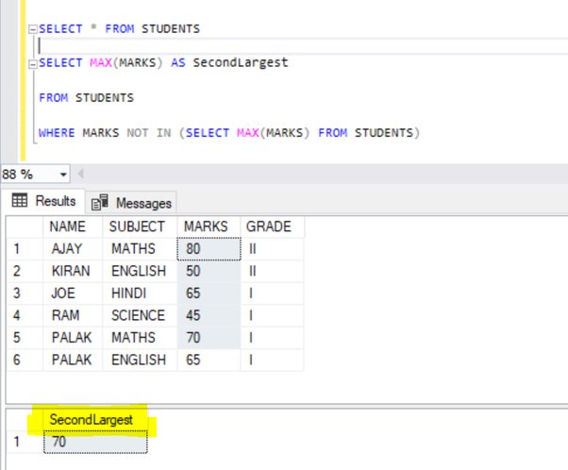Click the Results grid icon
The image size is (568, 470).
(20, 200)
